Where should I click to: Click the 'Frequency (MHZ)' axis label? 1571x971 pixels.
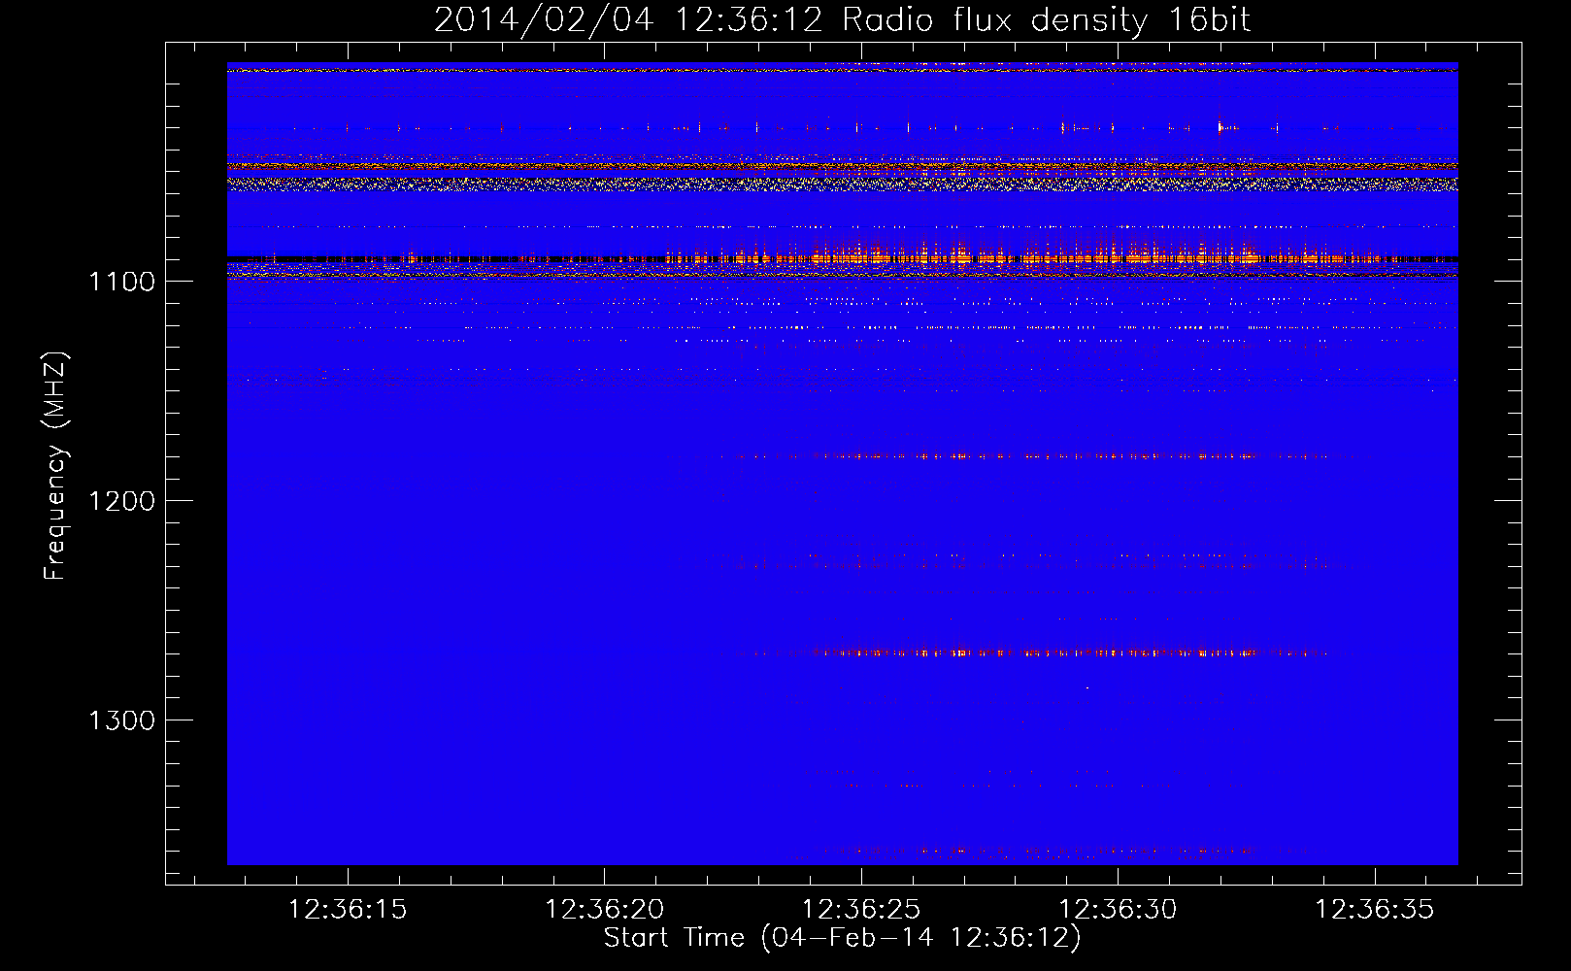(x=56, y=466)
